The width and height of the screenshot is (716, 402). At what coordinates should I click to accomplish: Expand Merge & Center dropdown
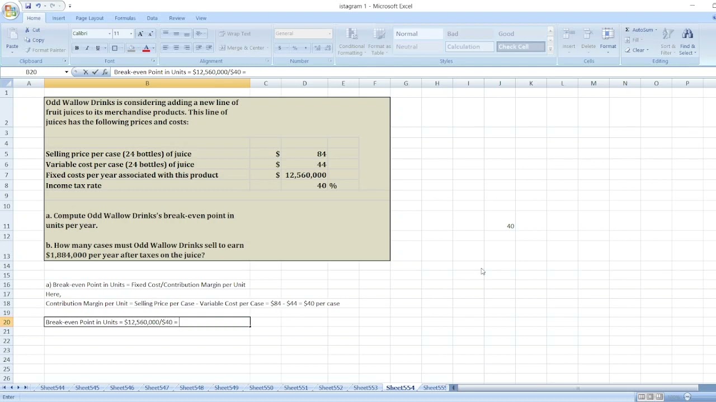(267, 48)
